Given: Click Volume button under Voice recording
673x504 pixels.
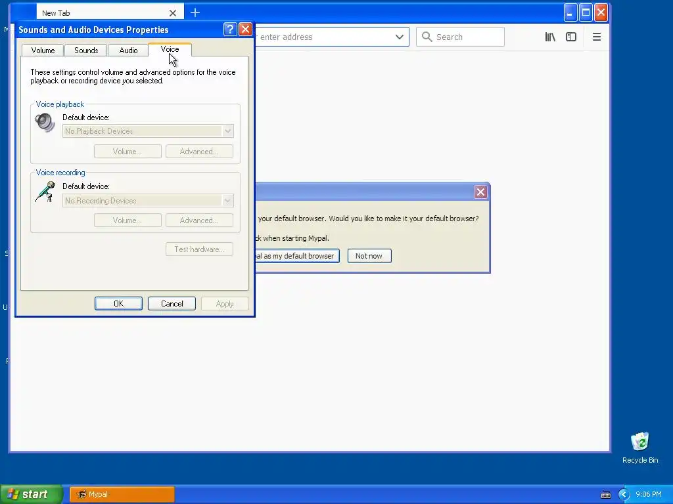Looking at the screenshot, I should 128,220.
